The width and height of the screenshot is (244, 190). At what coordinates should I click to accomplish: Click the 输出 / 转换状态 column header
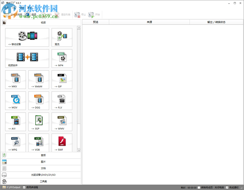(216, 22)
